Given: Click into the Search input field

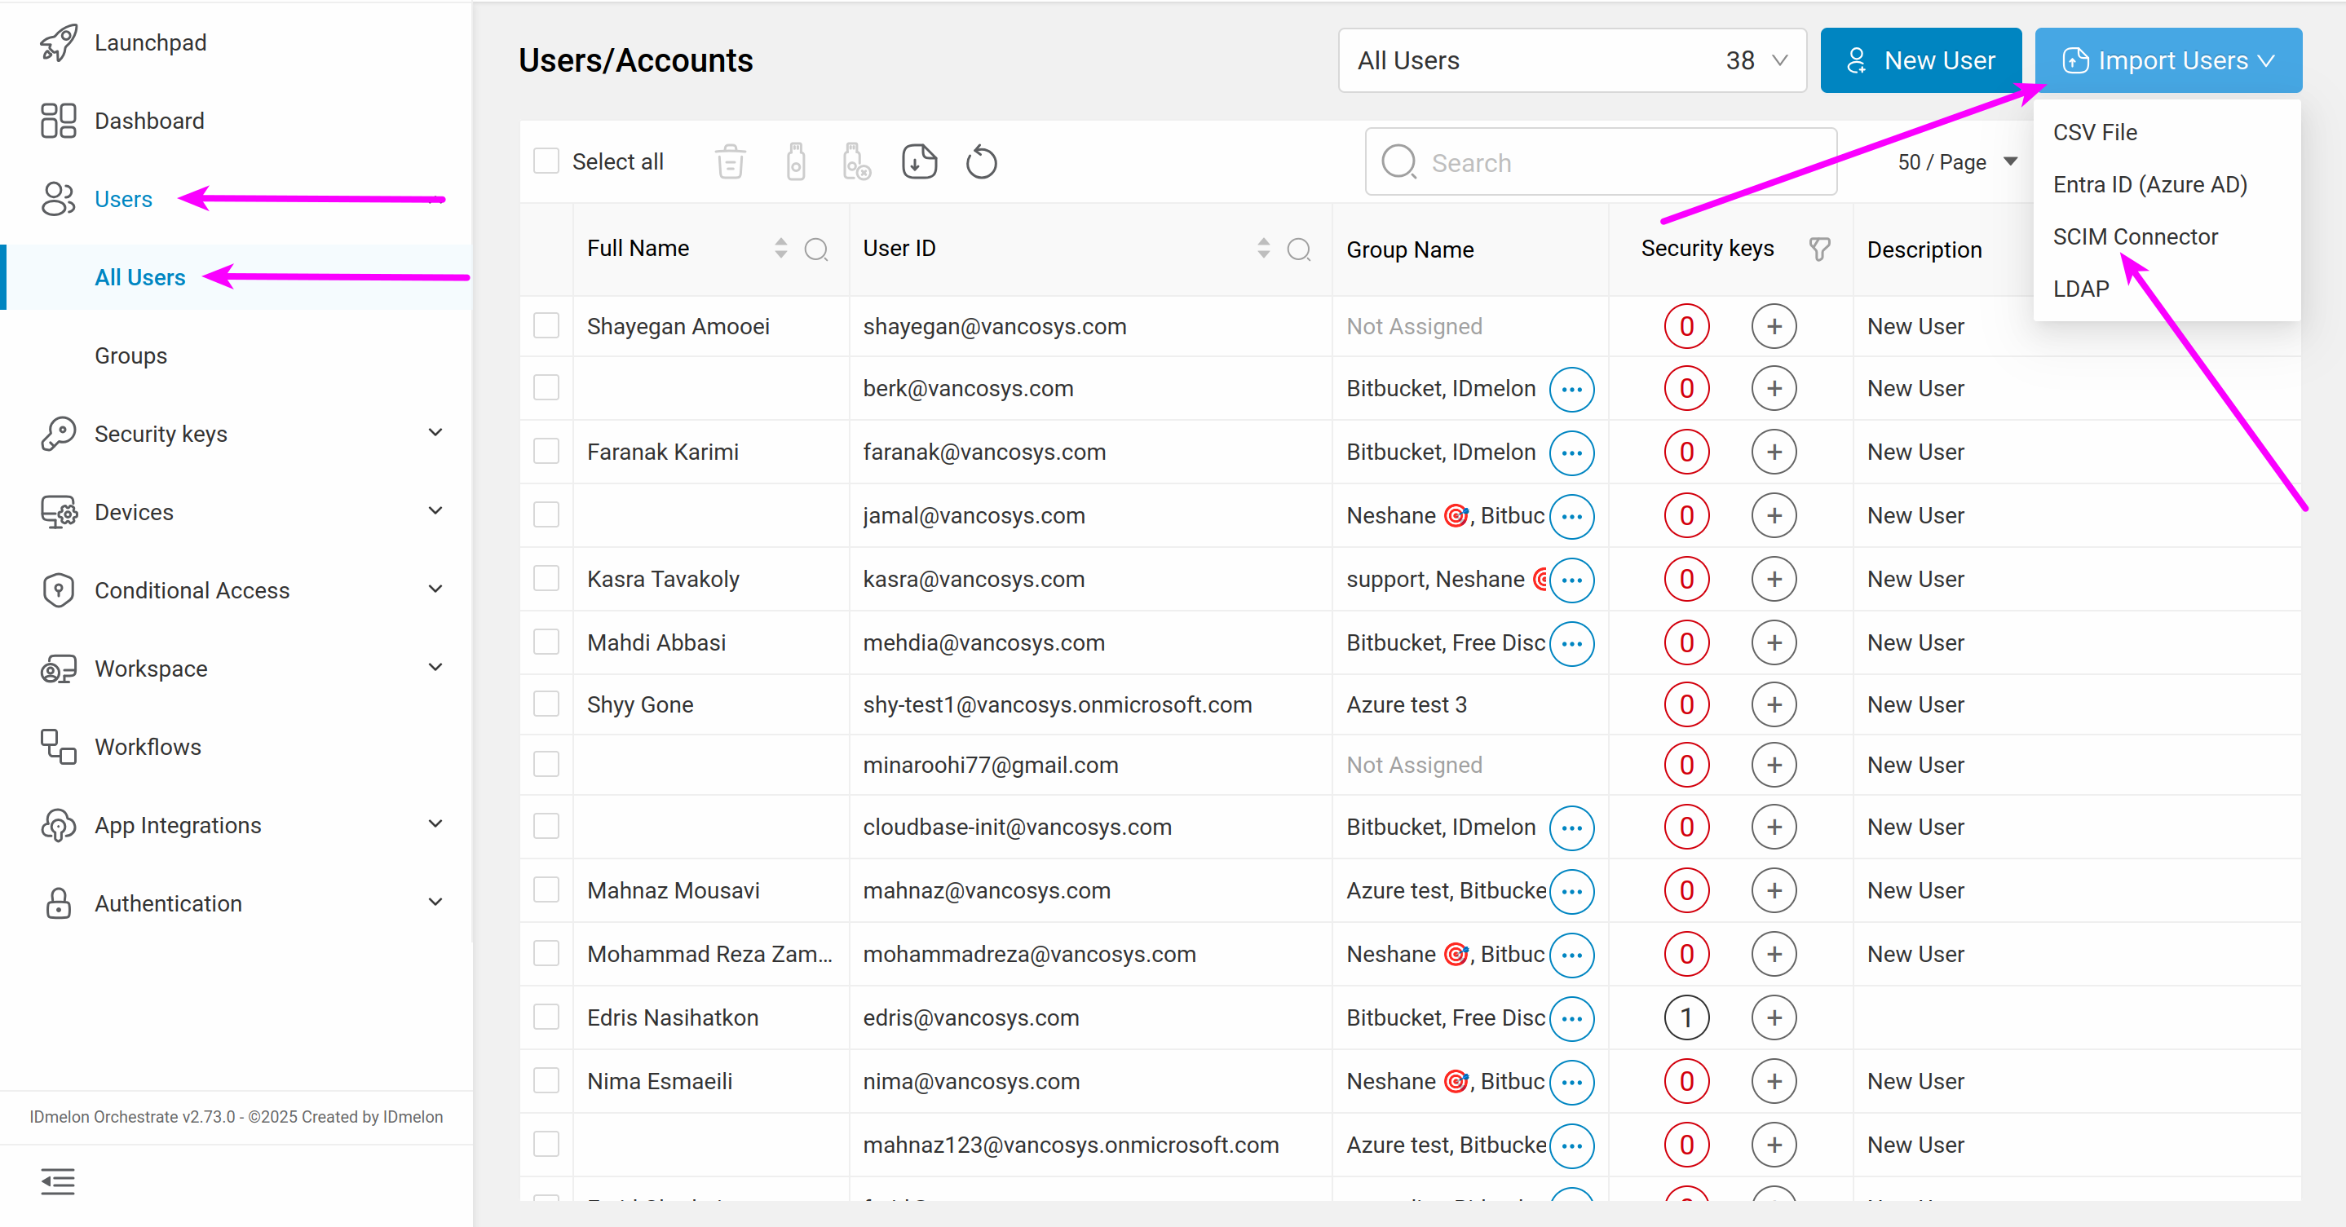Looking at the screenshot, I should [1600, 162].
